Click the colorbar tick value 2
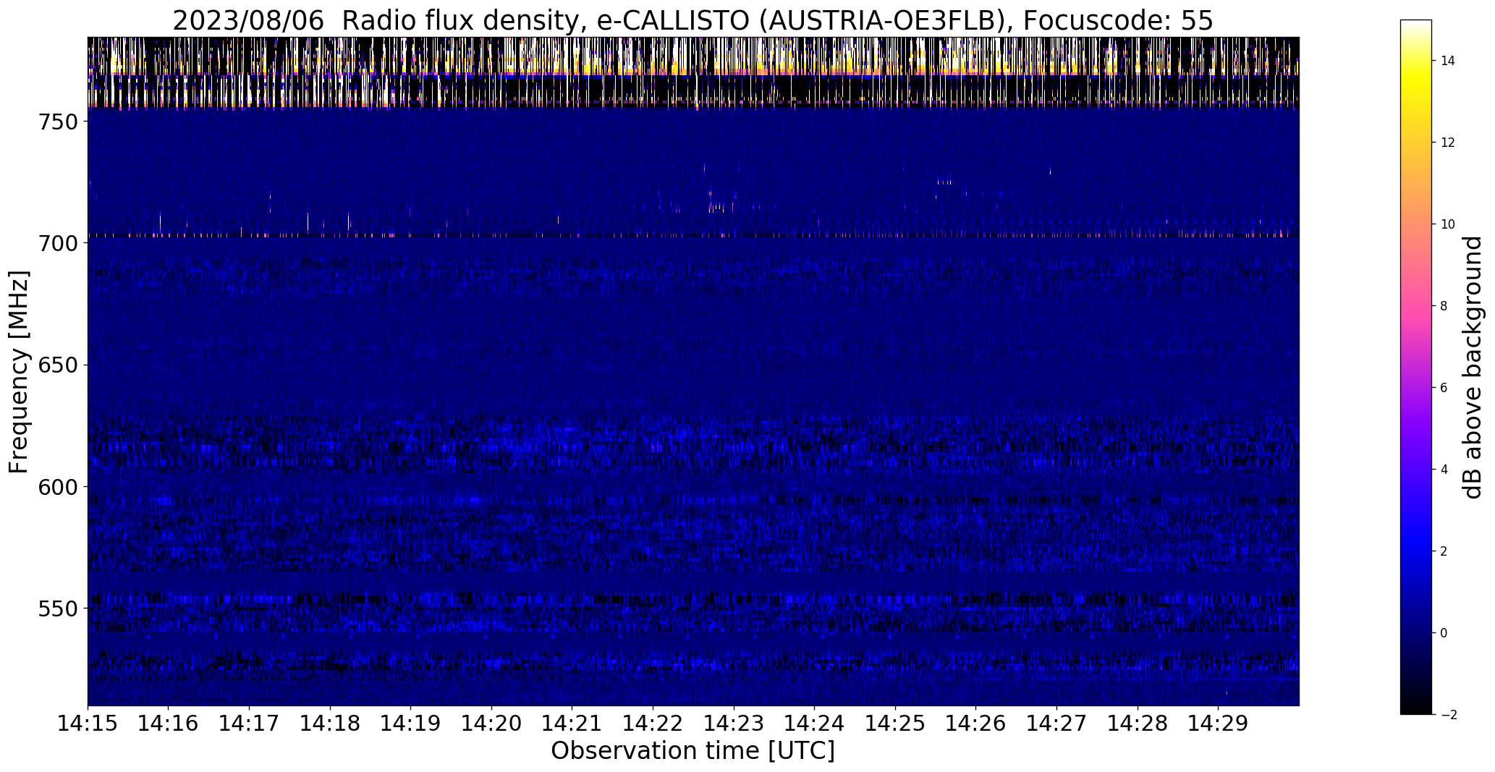The width and height of the screenshot is (1495, 772). (x=1444, y=551)
